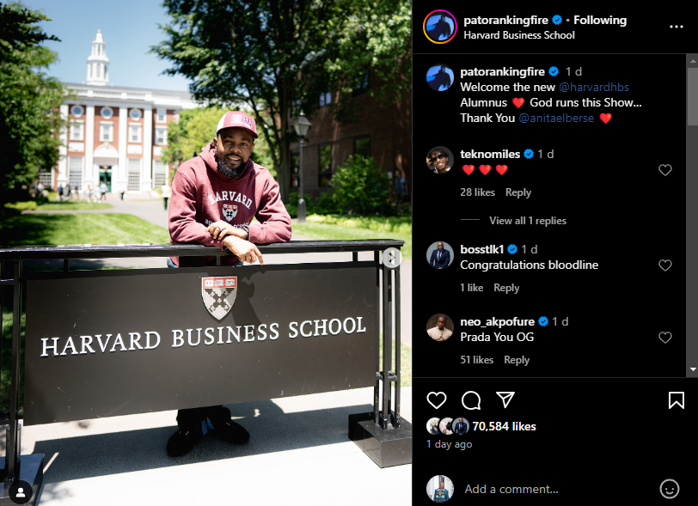Like bosstlk1's comment

click(x=665, y=265)
